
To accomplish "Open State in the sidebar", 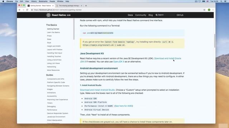I will point(49,39).
